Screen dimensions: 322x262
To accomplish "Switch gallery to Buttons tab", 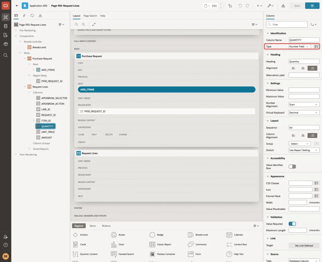I will 106,226.
